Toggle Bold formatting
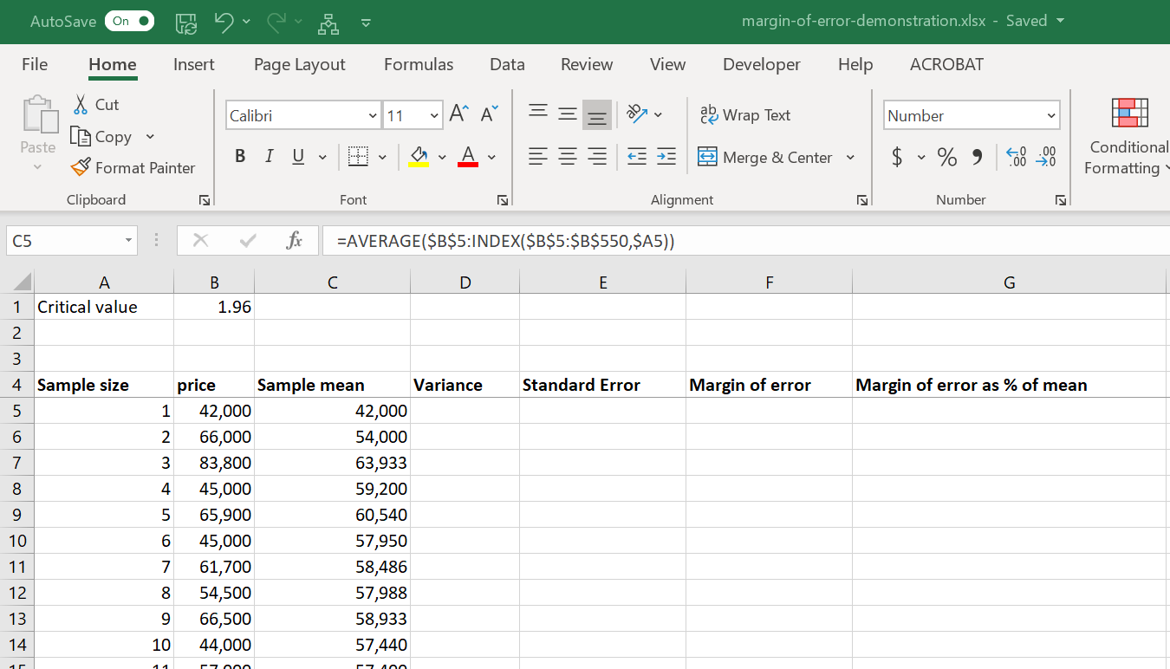The image size is (1170, 669). coord(240,157)
